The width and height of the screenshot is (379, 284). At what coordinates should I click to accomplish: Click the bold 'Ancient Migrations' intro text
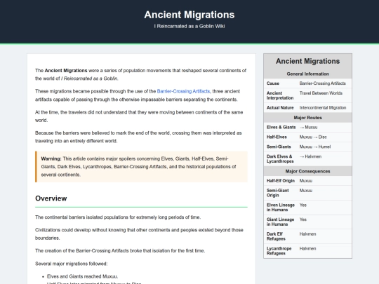tap(66, 71)
